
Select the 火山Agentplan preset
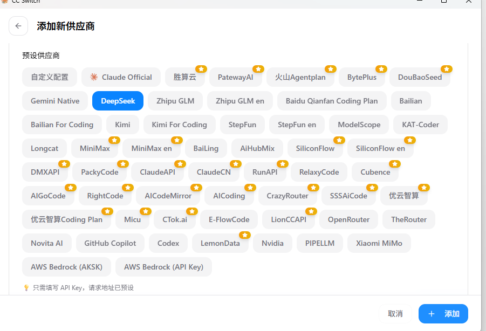tap(300, 77)
